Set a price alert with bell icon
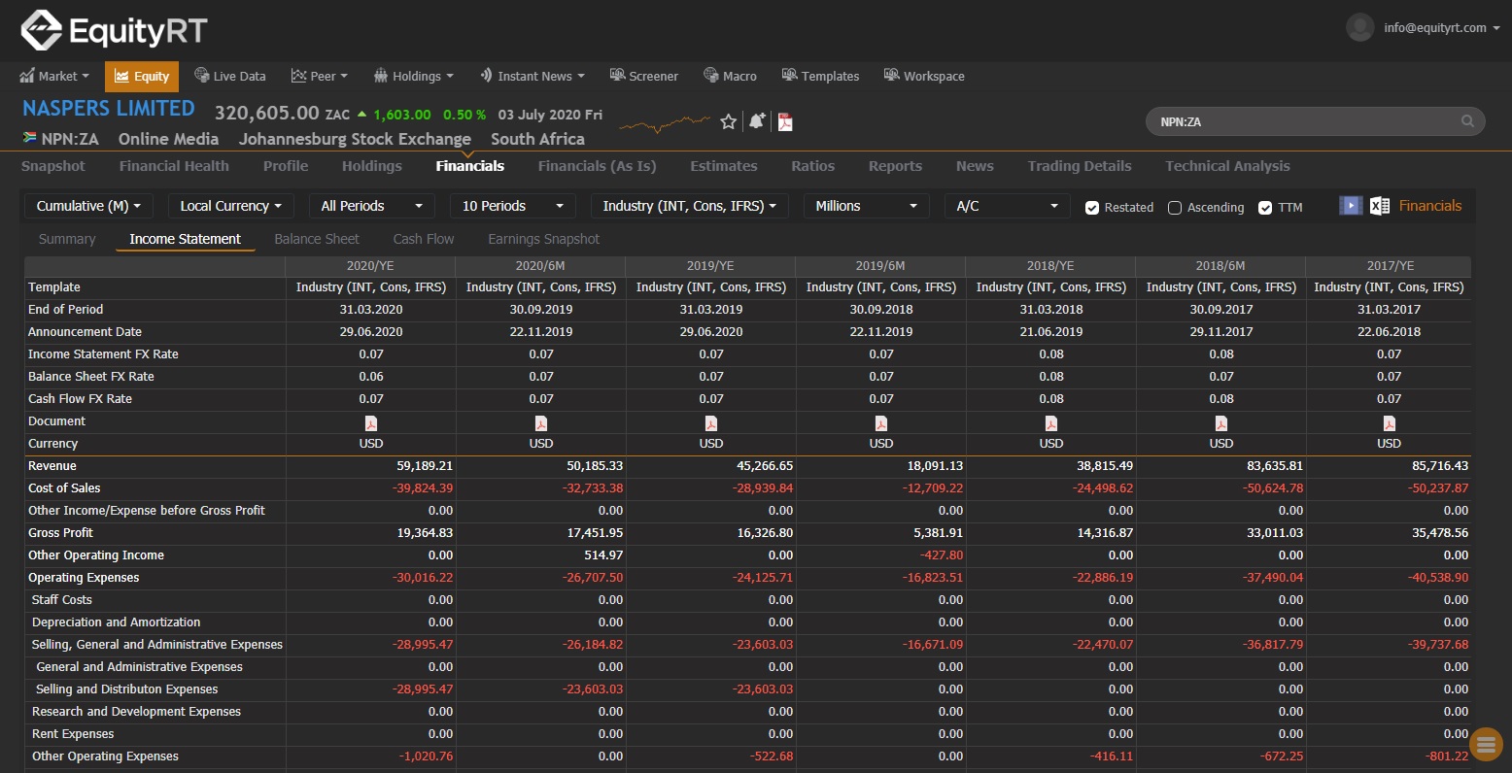The image size is (1512, 773). 757,121
